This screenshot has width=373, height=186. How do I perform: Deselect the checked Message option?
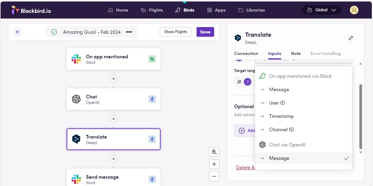coord(279,158)
